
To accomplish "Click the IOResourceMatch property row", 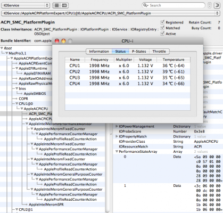I will coord(168,146).
